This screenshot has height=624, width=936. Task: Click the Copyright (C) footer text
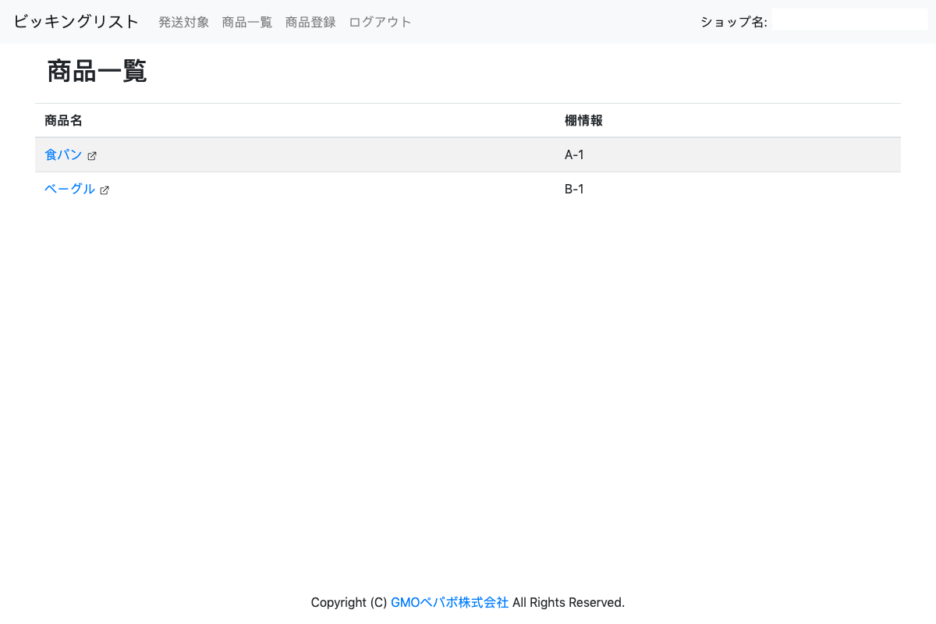(349, 602)
